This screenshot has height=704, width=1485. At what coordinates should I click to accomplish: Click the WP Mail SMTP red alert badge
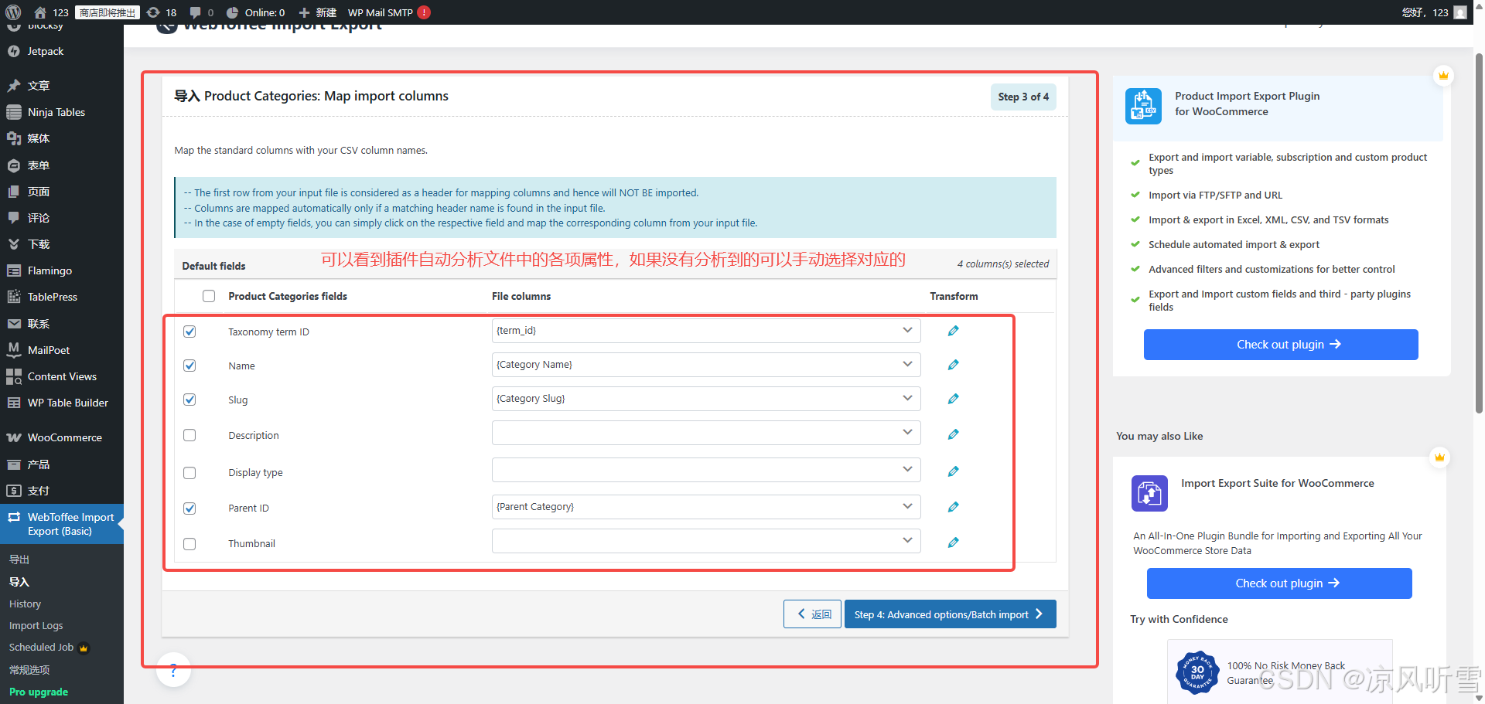424,12
